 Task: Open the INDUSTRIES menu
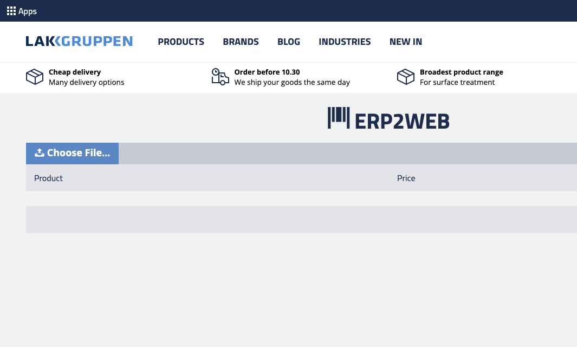click(x=345, y=42)
